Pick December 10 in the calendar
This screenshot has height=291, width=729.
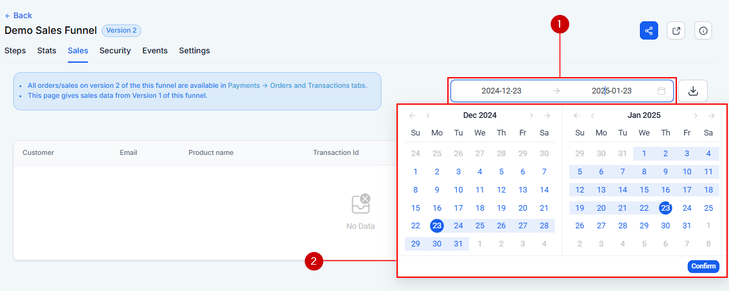click(459, 190)
